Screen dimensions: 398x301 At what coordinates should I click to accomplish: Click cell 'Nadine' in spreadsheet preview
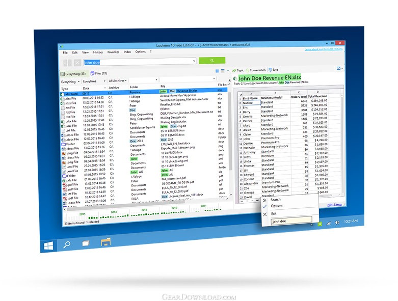[251, 103]
